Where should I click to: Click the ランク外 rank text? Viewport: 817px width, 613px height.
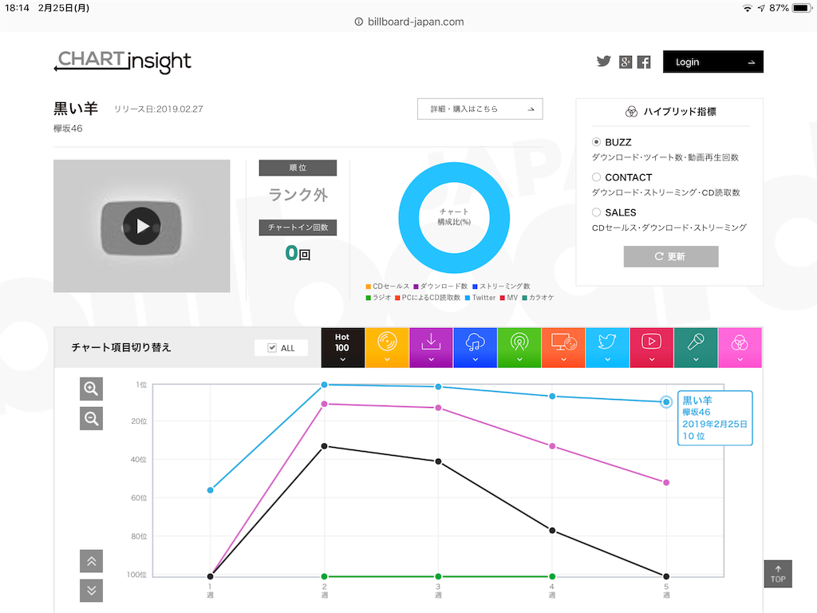coord(298,195)
